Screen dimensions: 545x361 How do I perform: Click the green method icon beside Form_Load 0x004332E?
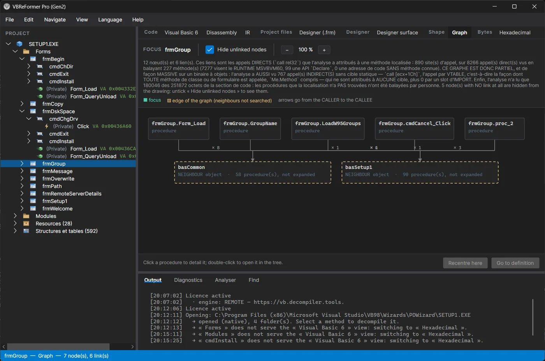(x=40, y=89)
